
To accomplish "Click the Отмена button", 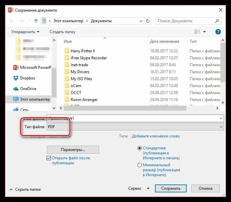I will click(x=205, y=188).
